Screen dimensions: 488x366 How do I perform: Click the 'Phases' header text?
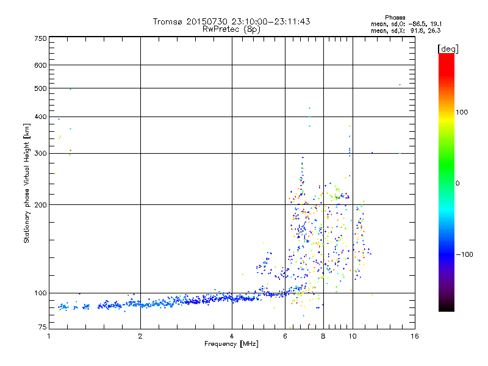click(x=395, y=18)
